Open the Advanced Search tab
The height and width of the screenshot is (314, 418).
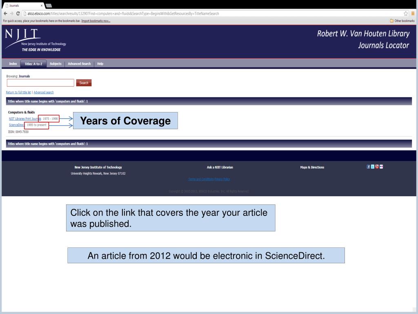(x=79, y=63)
